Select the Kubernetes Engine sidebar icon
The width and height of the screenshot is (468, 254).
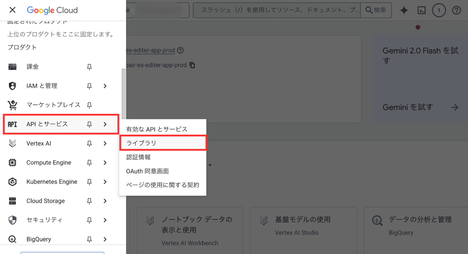12,181
